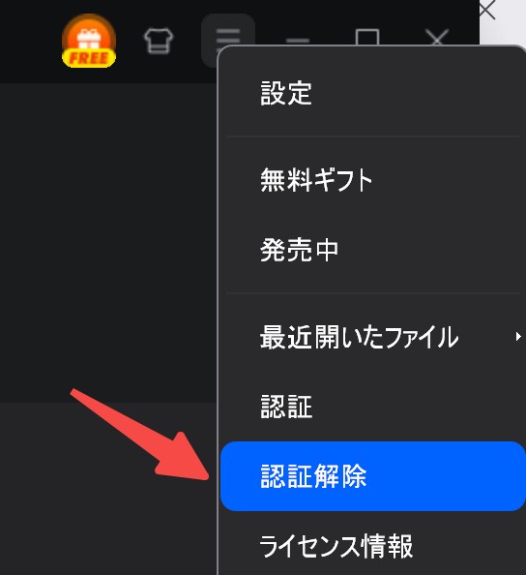Close the dark application window
Viewport: 526px width, 575px height.
tap(437, 37)
